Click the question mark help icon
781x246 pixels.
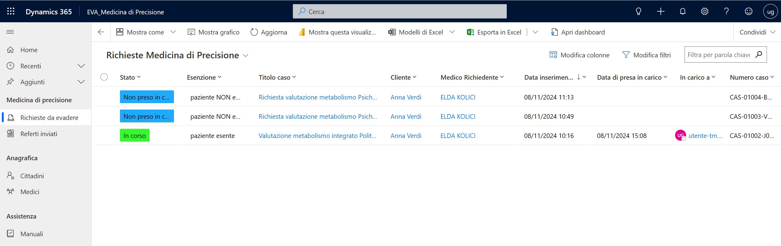[x=726, y=12]
